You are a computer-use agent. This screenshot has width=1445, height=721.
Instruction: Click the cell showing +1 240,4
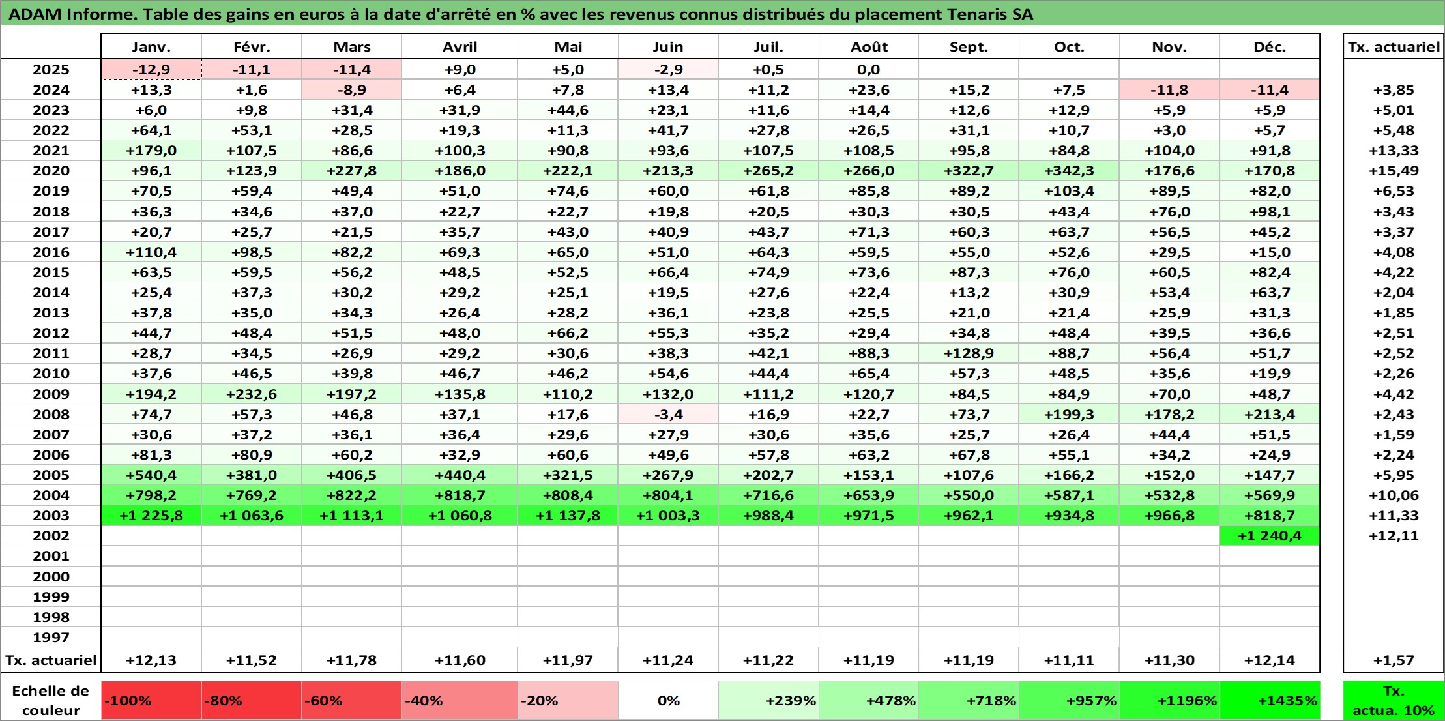pos(1270,536)
